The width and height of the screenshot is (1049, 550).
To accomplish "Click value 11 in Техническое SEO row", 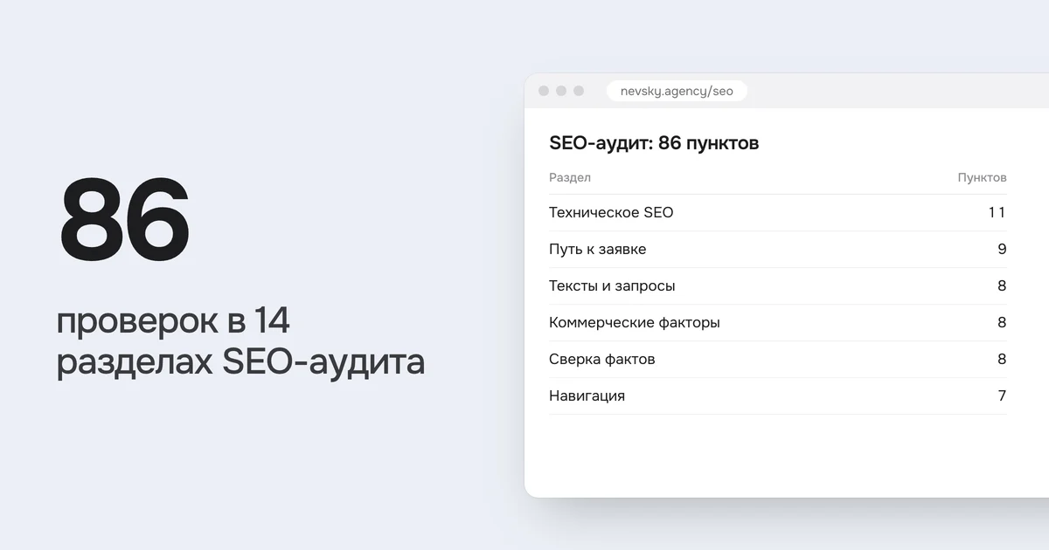I will (x=997, y=212).
